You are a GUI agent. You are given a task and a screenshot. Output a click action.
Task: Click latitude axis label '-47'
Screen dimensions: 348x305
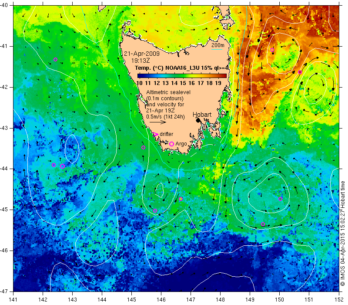[4, 291]
